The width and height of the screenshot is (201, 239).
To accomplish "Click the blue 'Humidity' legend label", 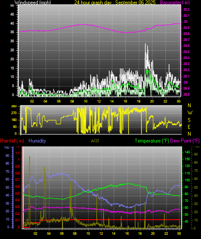I will coord(37,141).
